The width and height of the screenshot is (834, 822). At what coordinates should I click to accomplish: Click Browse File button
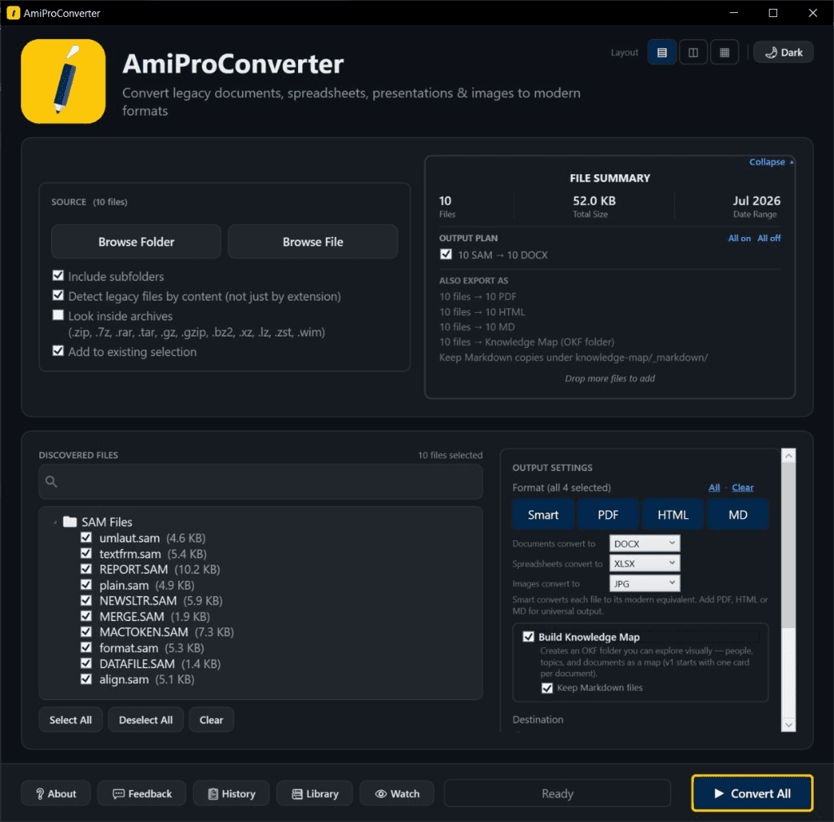tap(313, 241)
